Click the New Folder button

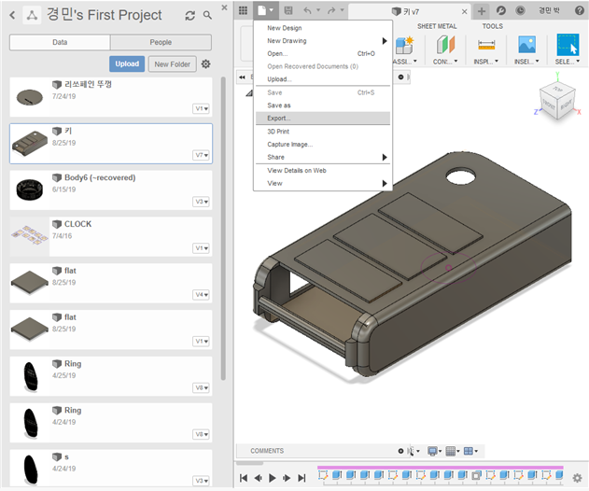point(173,64)
